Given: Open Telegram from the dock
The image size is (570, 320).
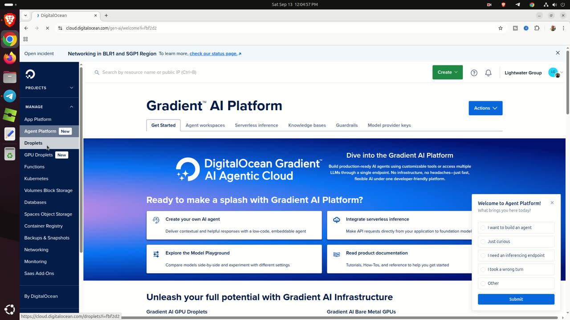Looking at the screenshot, I should (10, 96).
